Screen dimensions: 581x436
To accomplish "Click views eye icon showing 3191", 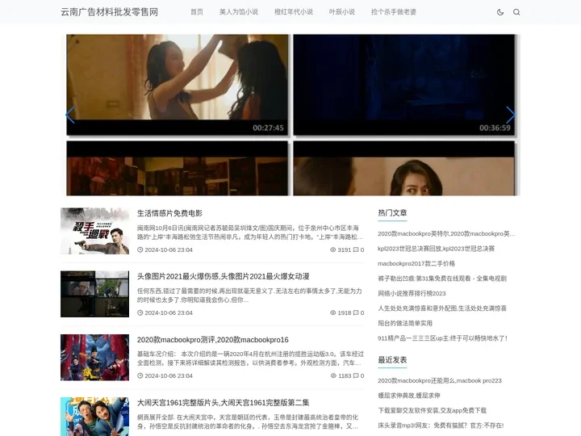I will coord(332,249).
